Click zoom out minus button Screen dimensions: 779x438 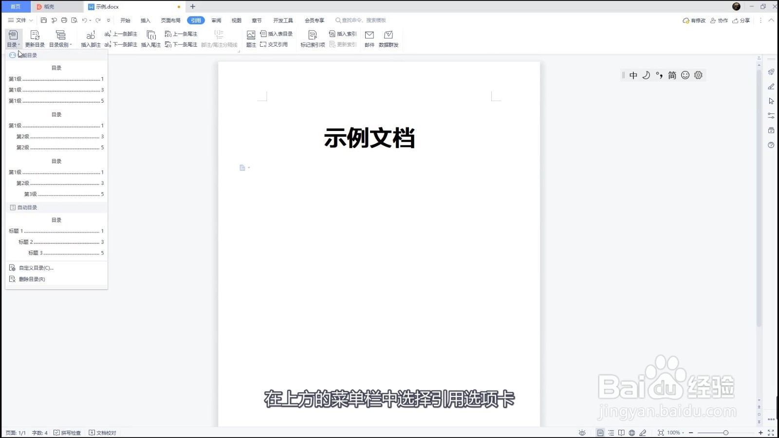pyautogui.click(x=691, y=433)
